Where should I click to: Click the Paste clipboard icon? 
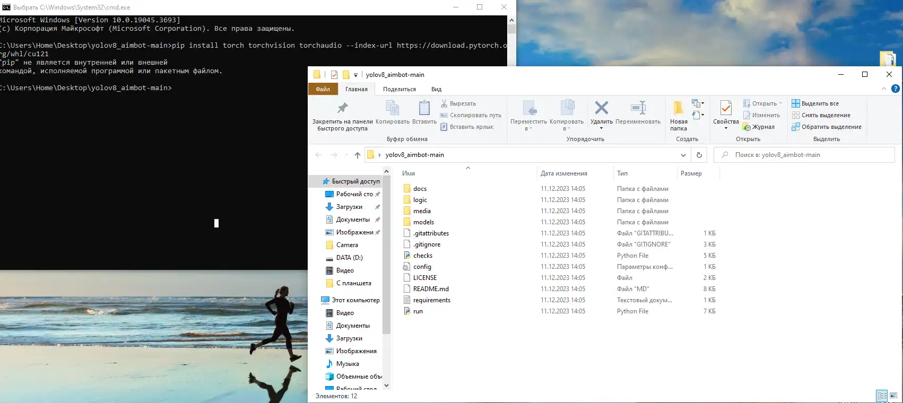424,108
